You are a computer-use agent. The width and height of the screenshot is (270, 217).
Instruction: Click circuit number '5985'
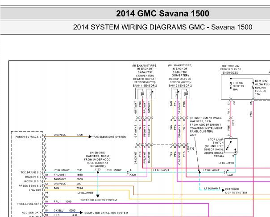tap(72, 210)
